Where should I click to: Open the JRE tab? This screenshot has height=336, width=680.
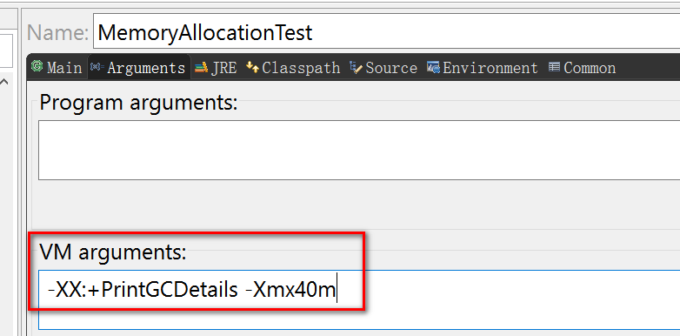[x=215, y=67]
